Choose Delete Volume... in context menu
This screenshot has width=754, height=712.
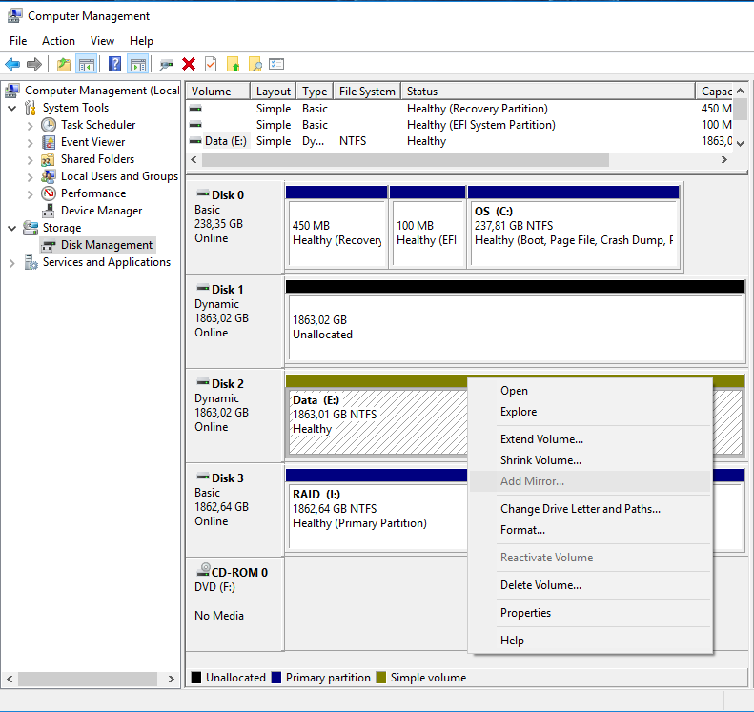click(x=590, y=585)
